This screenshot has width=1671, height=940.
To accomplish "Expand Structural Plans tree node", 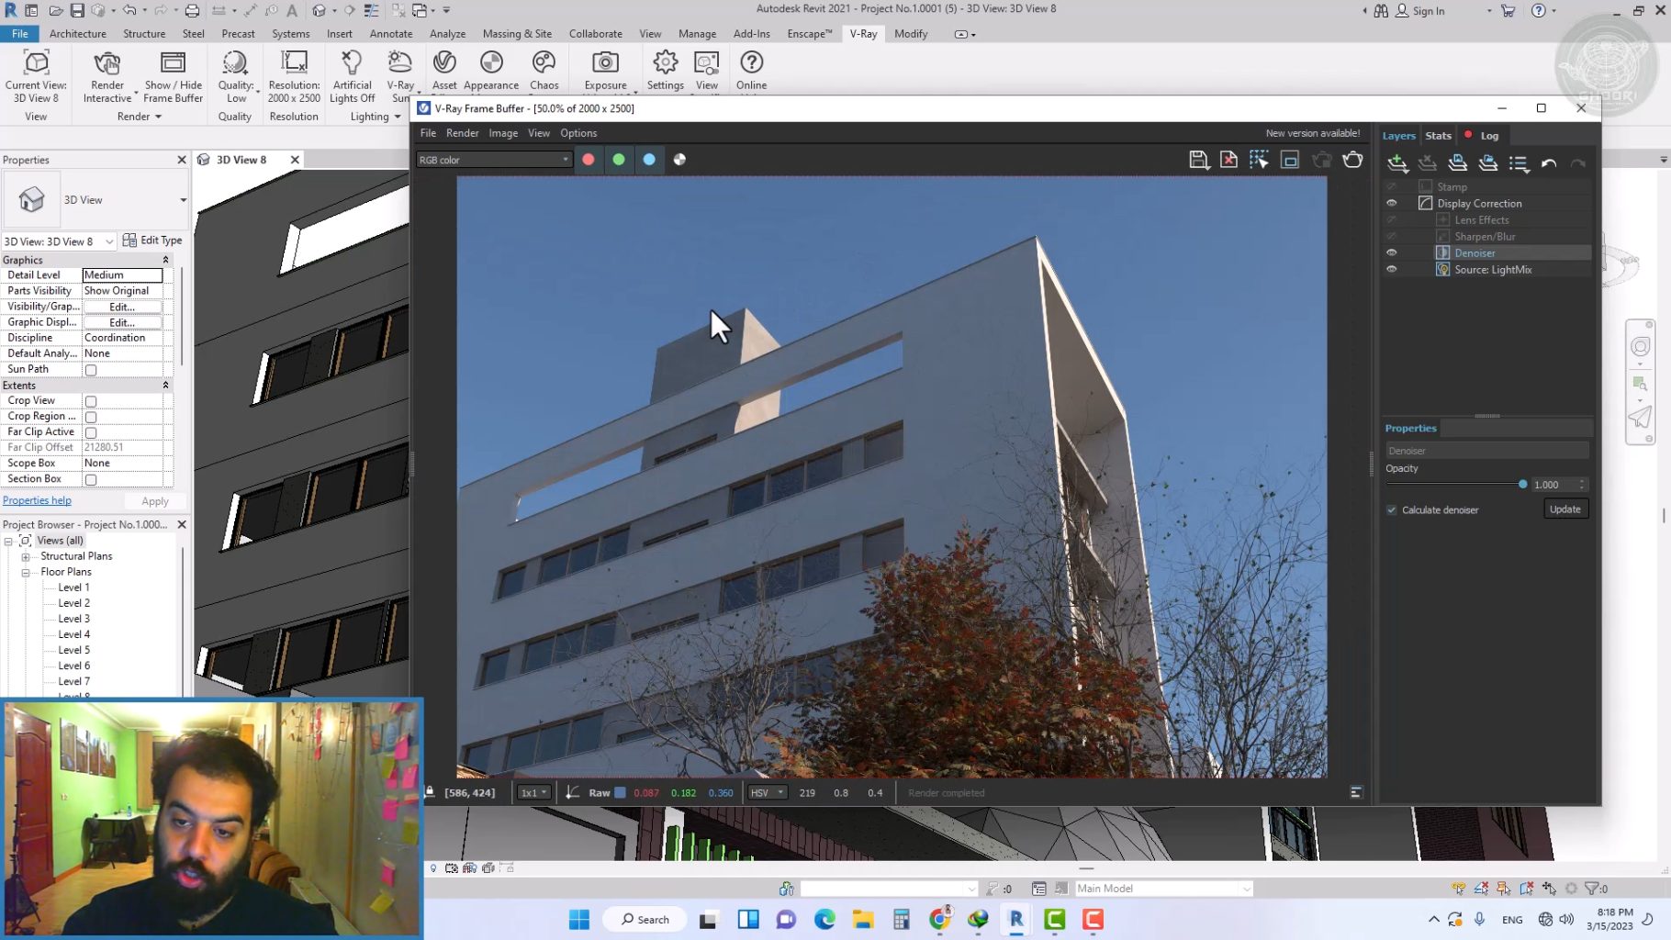I will [26, 556].
